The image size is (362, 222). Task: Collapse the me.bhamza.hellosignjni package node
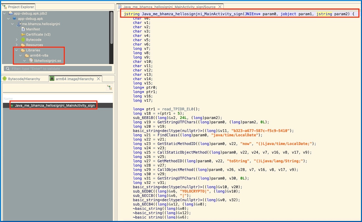[x=12, y=24]
